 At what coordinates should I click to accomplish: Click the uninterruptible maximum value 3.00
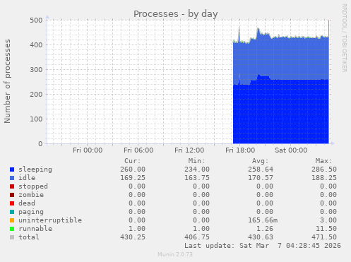[328, 220]
